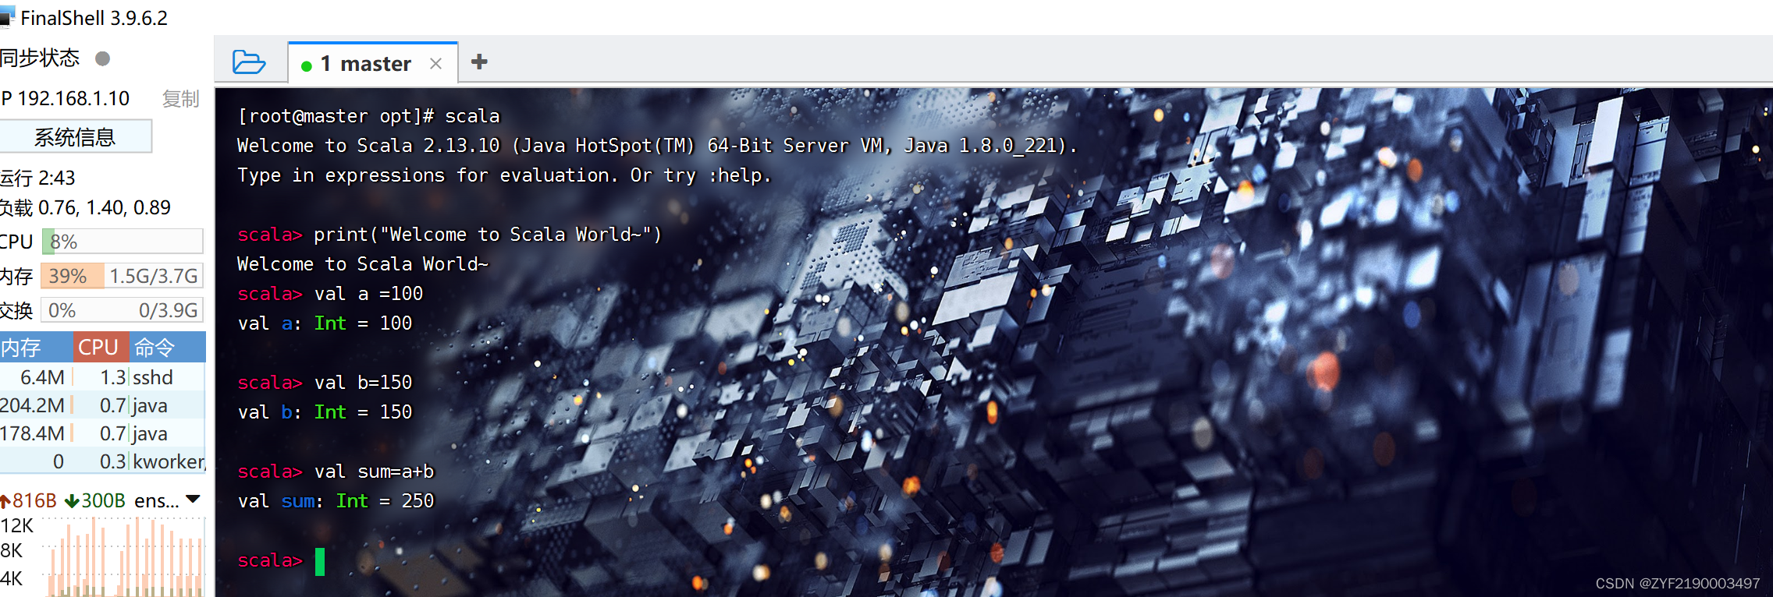Click the load average 0.76, 1.40, 0.89 text
The image size is (1773, 597).
(85, 207)
